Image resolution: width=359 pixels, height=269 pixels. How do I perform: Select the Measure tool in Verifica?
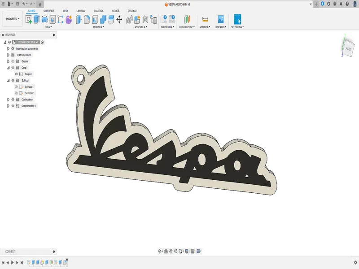click(x=205, y=19)
